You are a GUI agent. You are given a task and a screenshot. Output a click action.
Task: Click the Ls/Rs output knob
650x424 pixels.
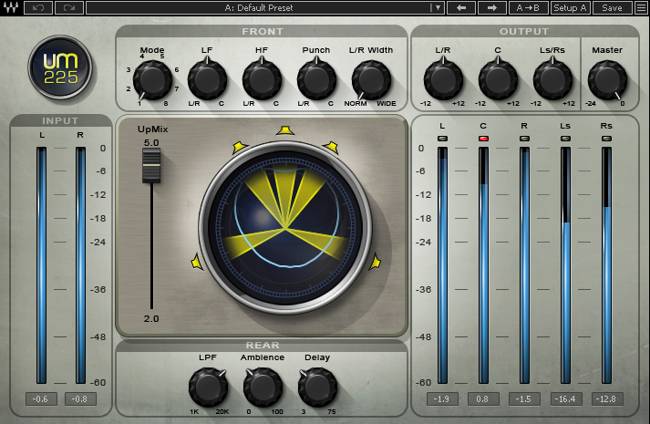tap(552, 79)
